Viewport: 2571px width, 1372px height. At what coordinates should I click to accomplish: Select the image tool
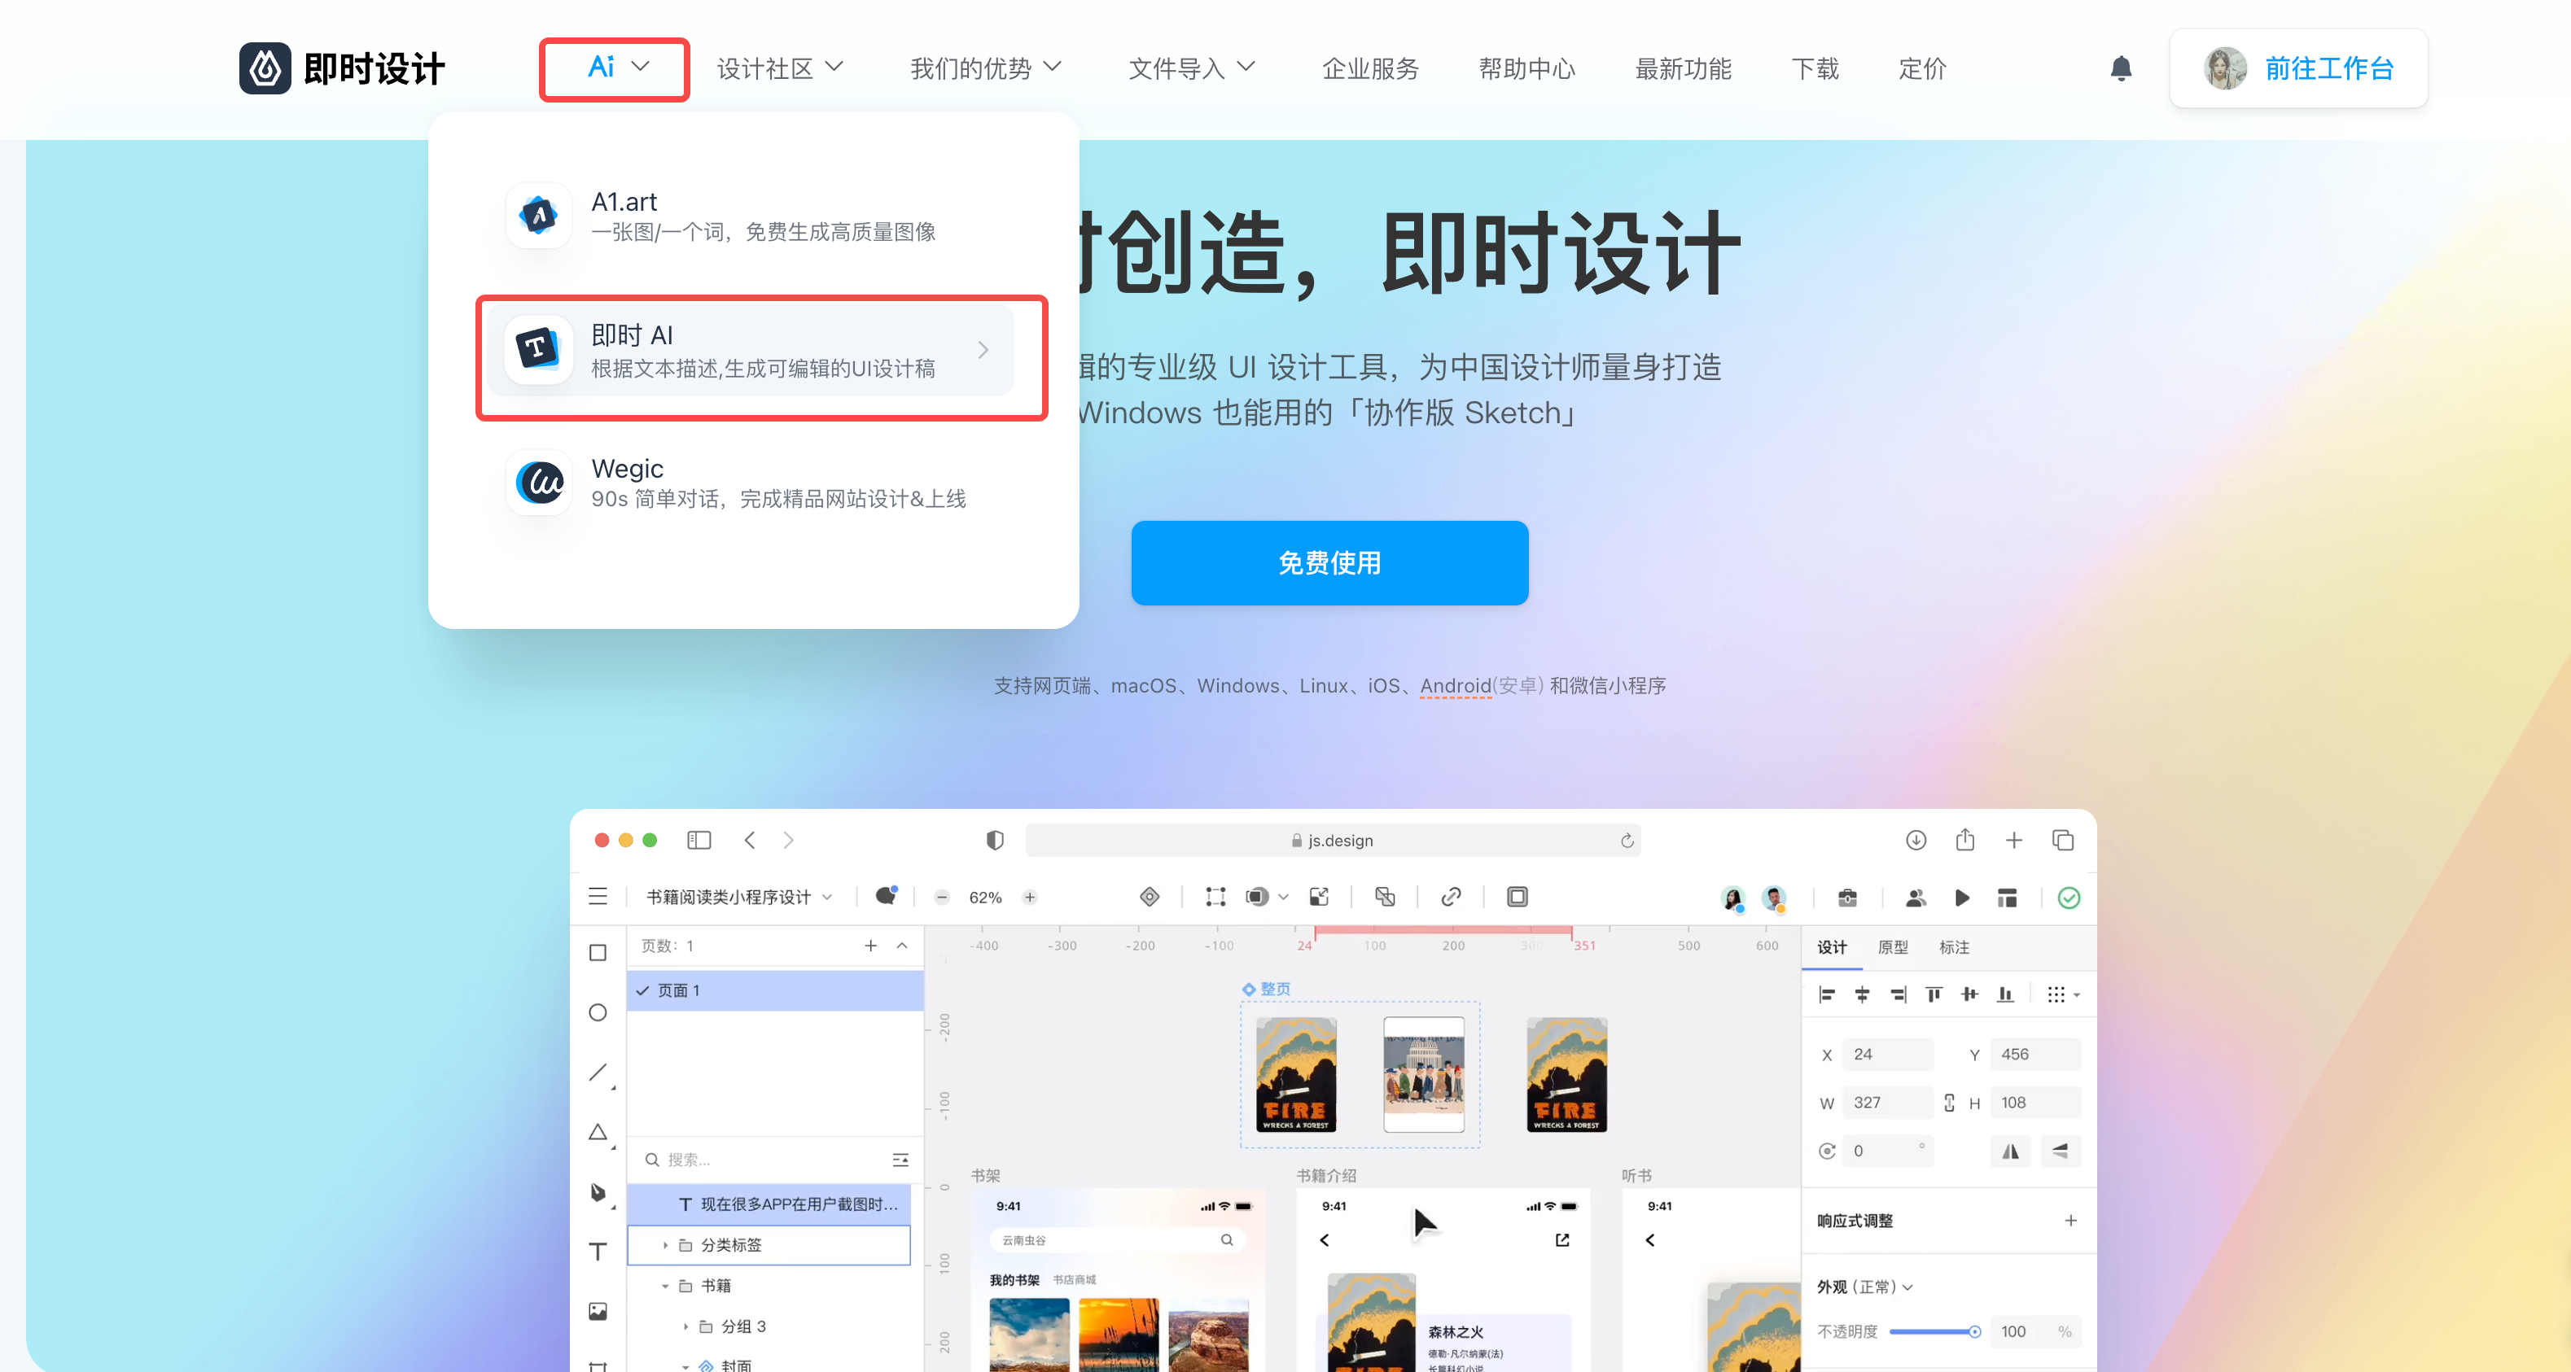(x=598, y=1311)
